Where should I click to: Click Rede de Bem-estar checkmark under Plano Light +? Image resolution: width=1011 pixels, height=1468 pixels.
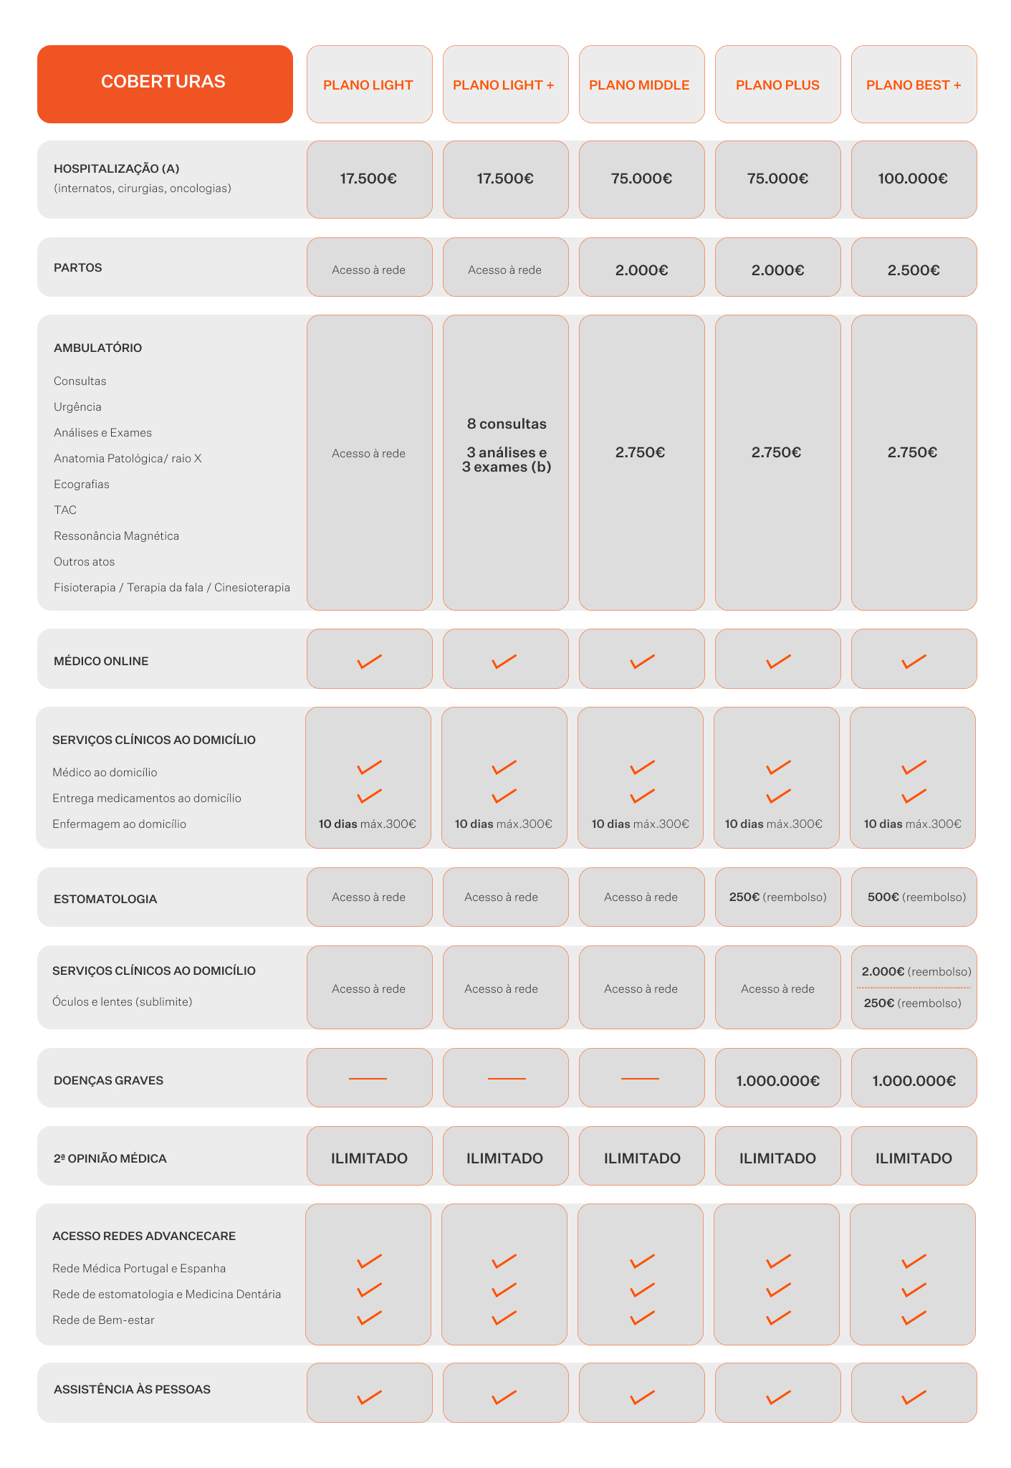504,1317
